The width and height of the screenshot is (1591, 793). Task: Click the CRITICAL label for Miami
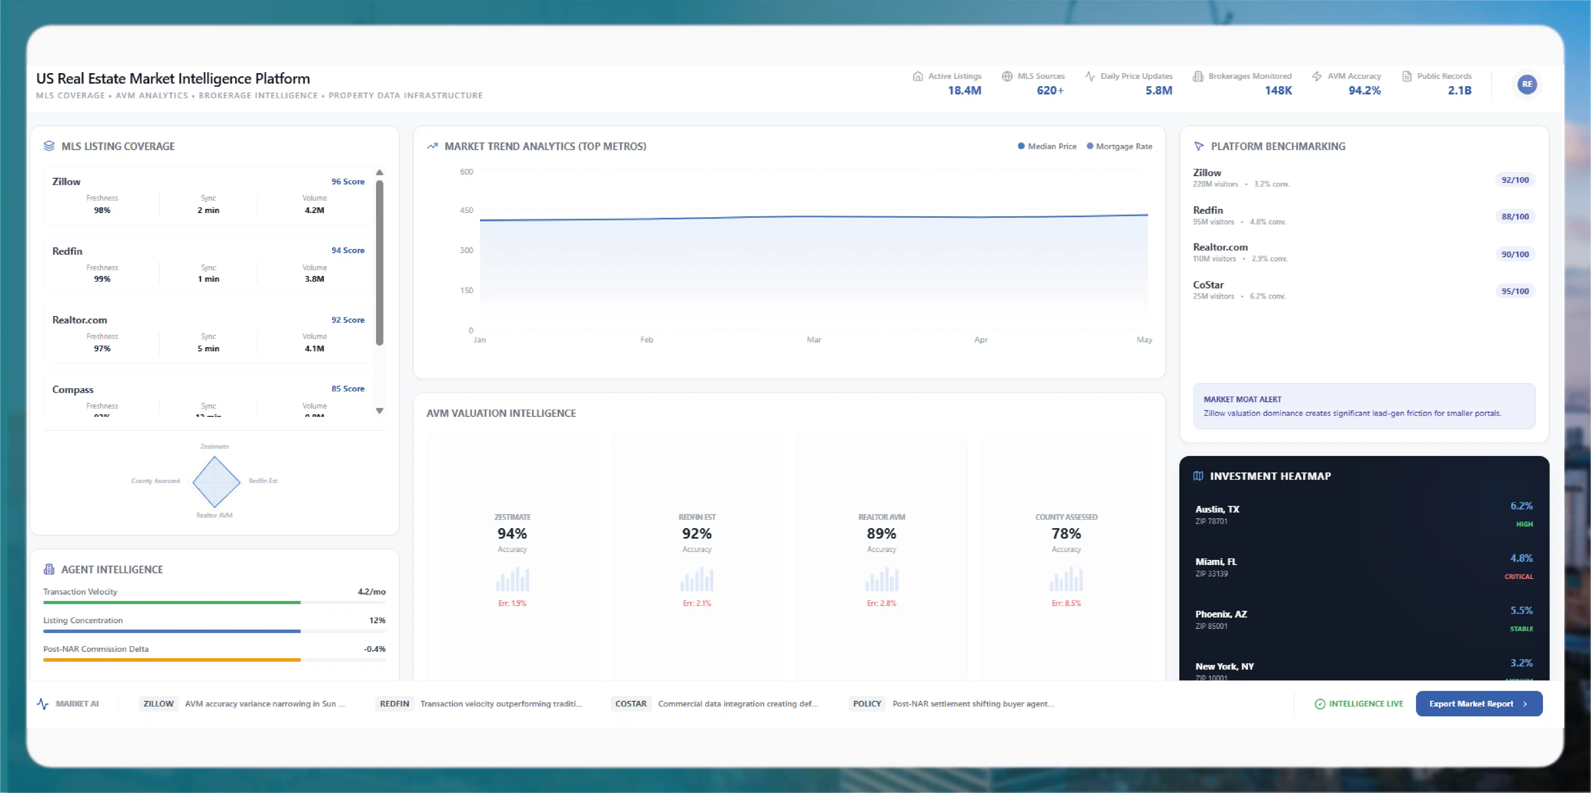(1519, 576)
